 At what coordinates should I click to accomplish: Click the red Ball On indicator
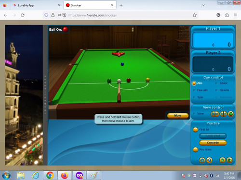click(66, 29)
